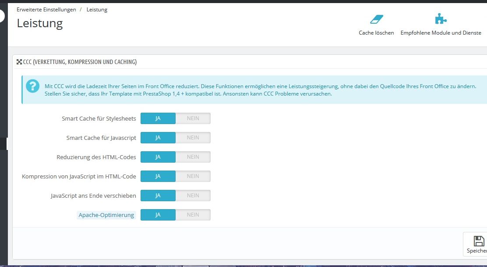Viewport: 487px width, 267px height.
Task: Click the question mark info icon
Action: pyautogui.click(x=32, y=86)
